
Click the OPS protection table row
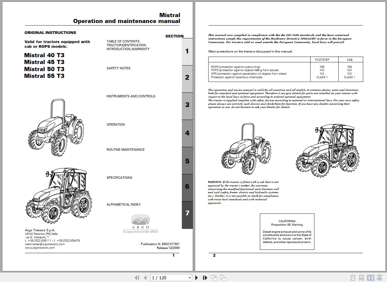286,74
